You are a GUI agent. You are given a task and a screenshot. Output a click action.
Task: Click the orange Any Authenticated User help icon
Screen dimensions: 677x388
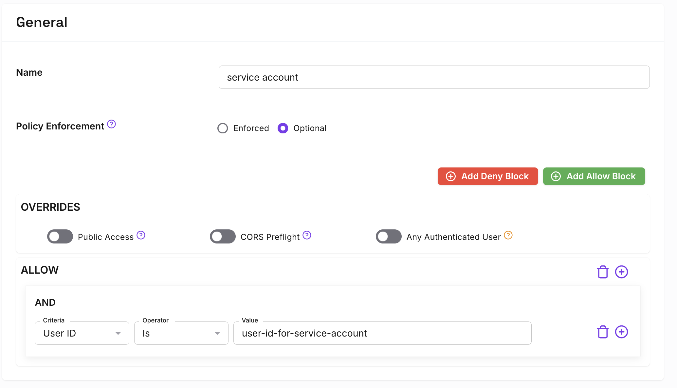508,235
